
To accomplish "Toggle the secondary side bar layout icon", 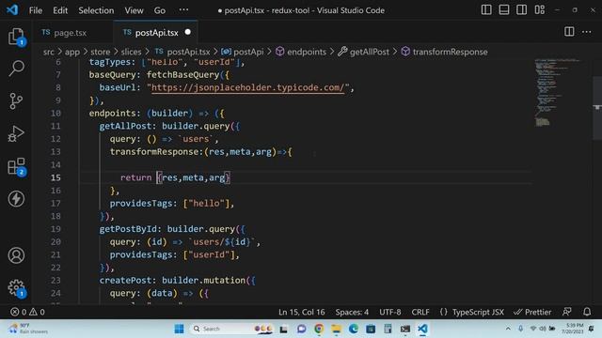I will pos(521,10).
